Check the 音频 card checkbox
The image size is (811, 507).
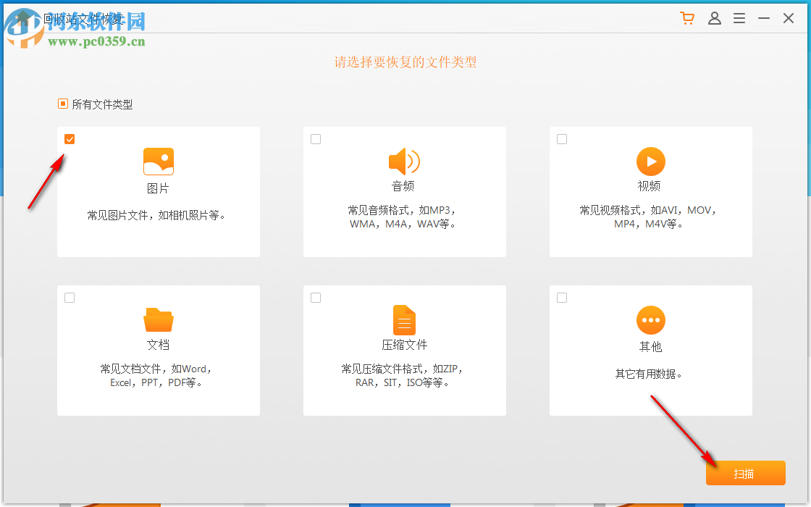(316, 138)
